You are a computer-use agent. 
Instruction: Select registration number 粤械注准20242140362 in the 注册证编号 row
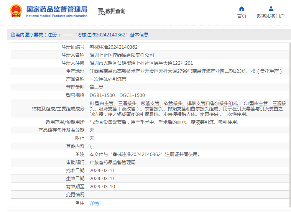pyautogui.click(x=113, y=47)
